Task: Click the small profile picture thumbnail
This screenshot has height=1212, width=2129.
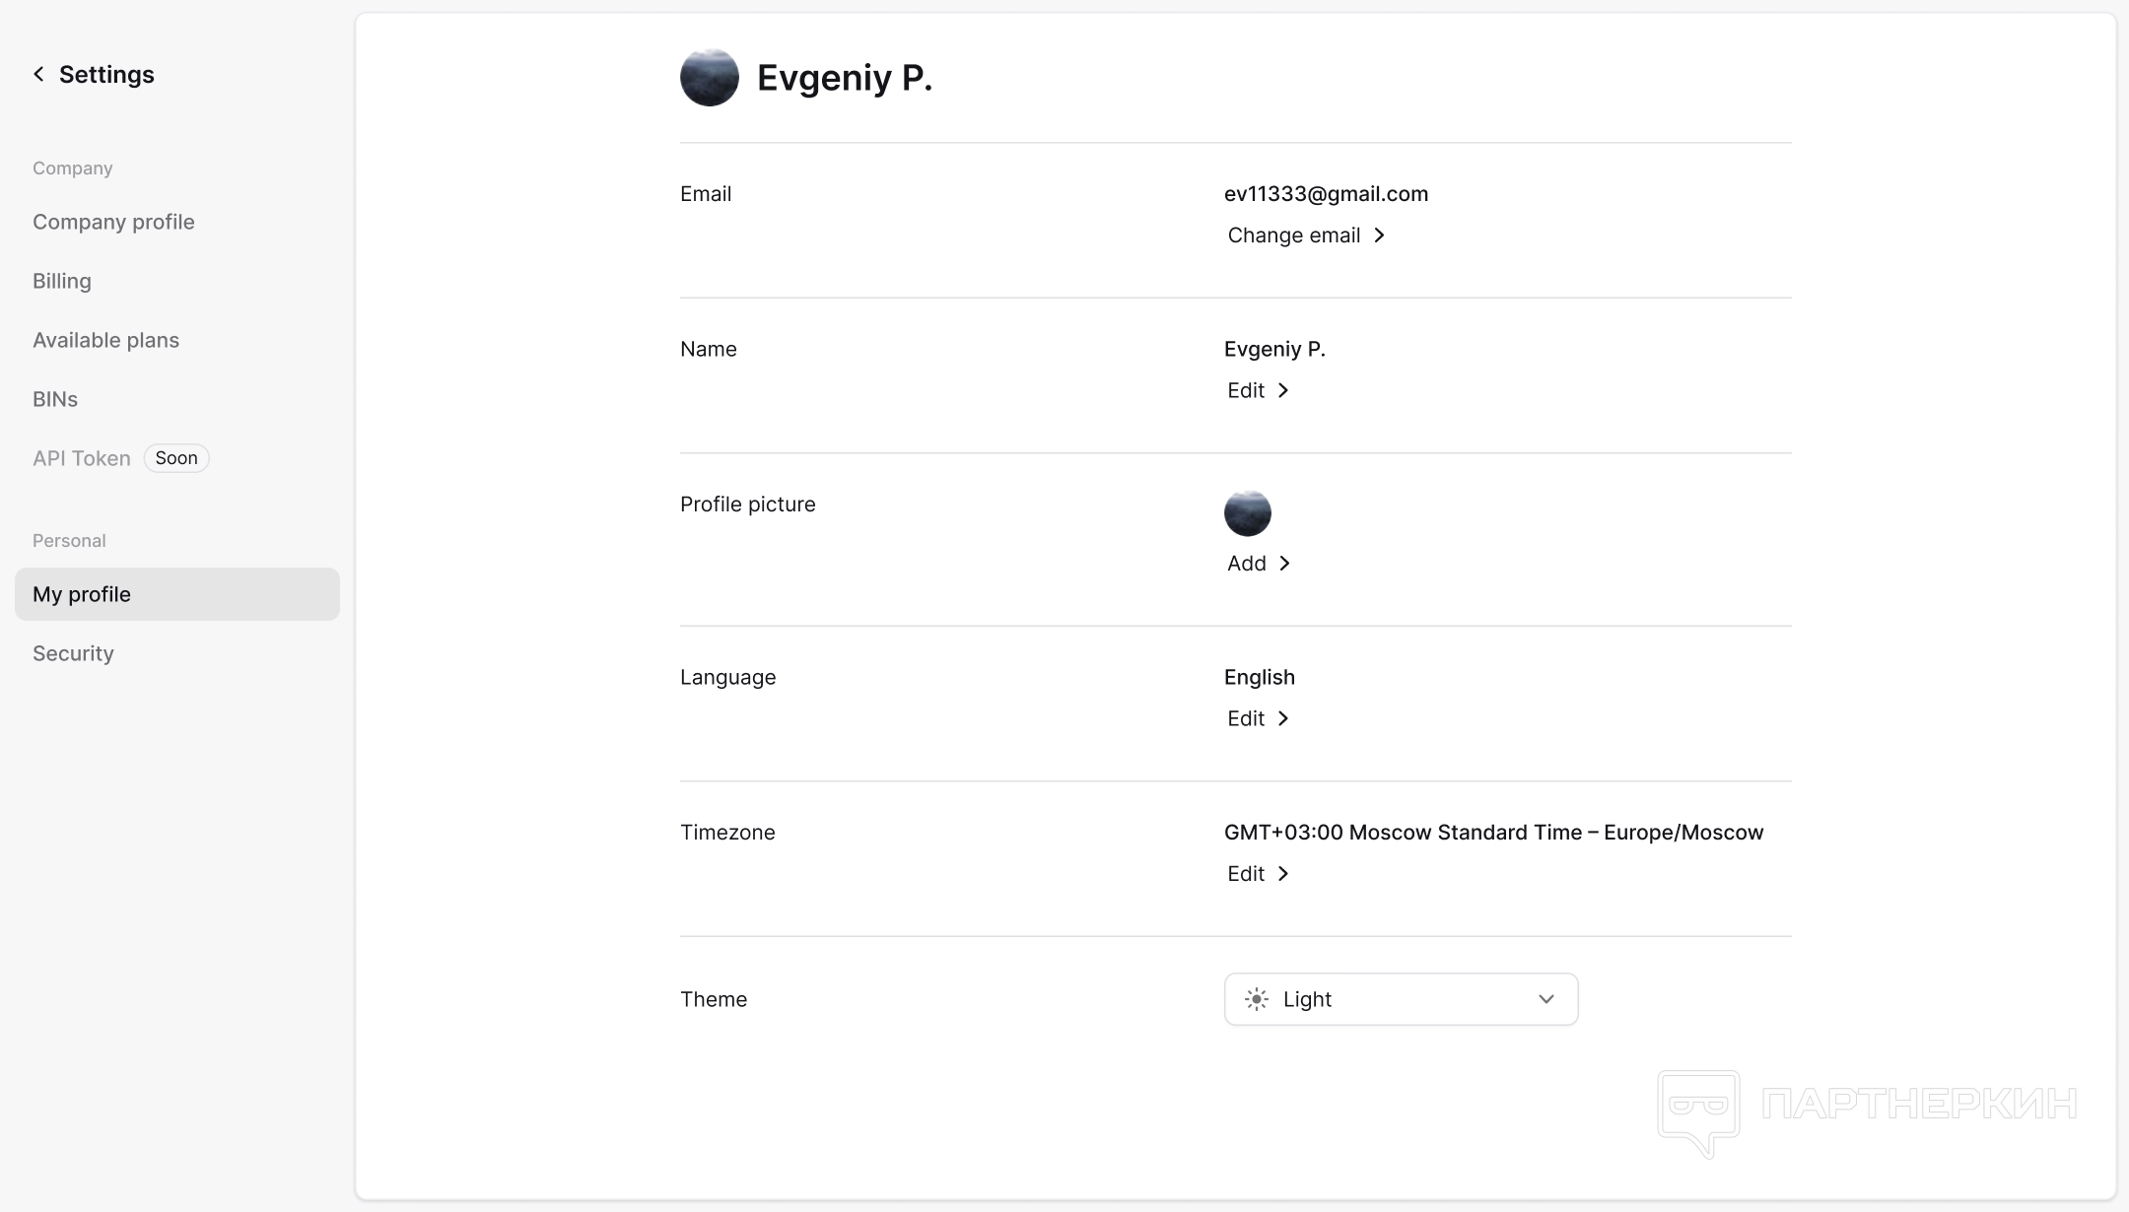Action: pos(1247,513)
